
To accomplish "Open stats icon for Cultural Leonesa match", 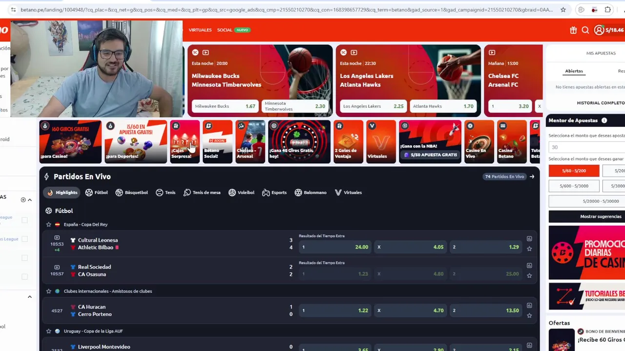I will 529,239.
